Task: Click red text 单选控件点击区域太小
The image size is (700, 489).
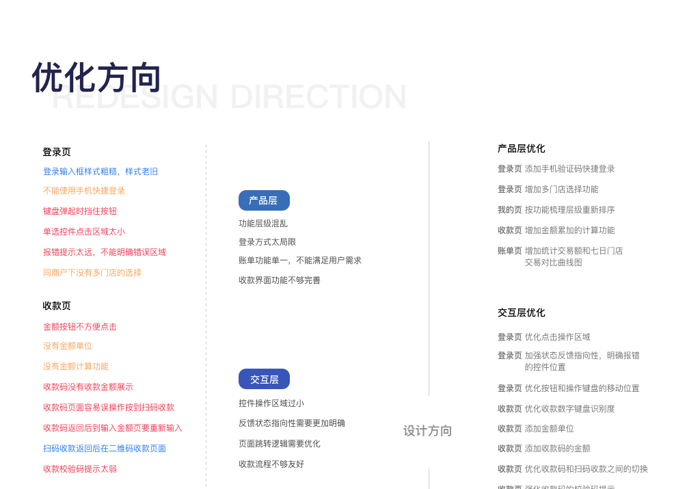Action: (x=84, y=232)
